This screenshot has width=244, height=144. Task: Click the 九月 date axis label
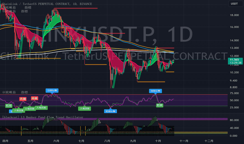(133, 141)
